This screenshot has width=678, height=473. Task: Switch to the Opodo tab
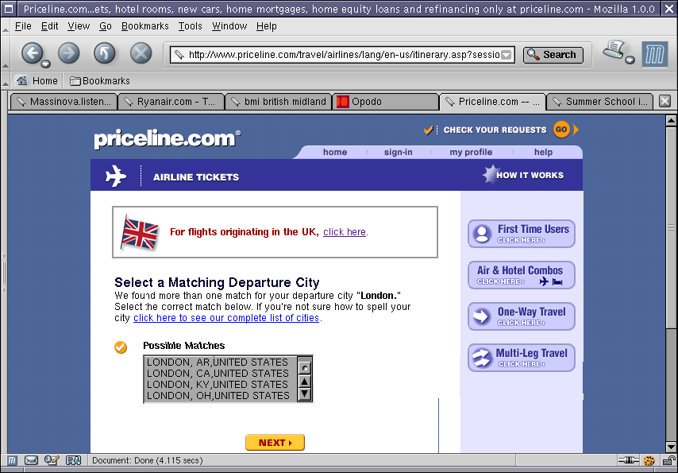[x=385, y=102]
